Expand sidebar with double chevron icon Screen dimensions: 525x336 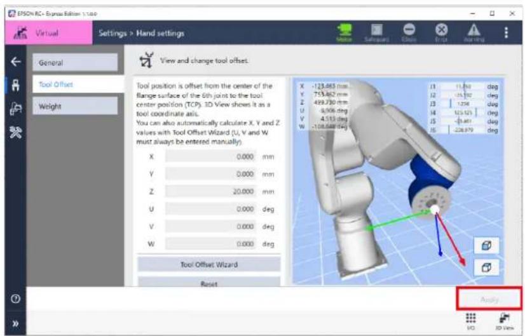pos(15,324)
